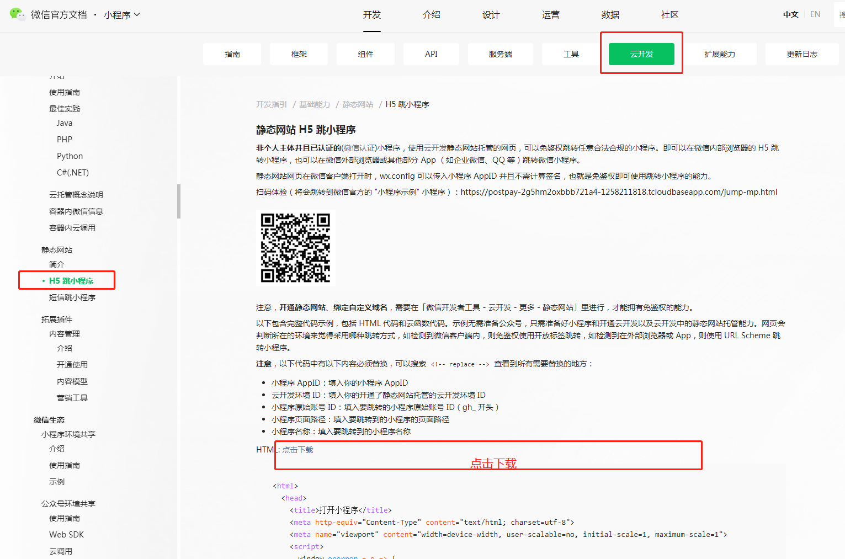The width and height of the screenshot is (845, 559).
Task: Open the 设计 top tab
Action: click(x=491, y=15)
